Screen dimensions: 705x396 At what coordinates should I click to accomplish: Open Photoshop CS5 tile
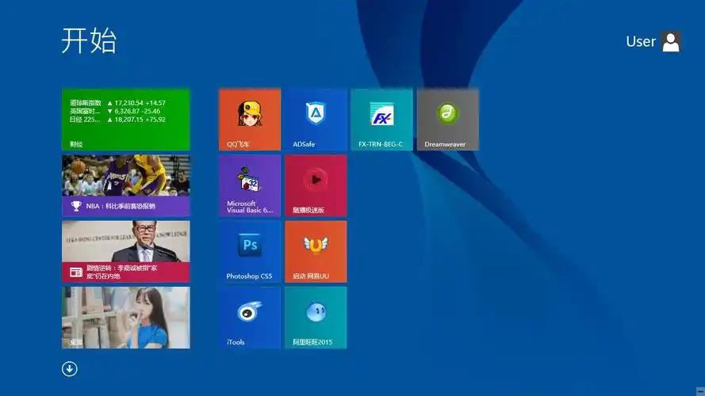click(250, 251)
